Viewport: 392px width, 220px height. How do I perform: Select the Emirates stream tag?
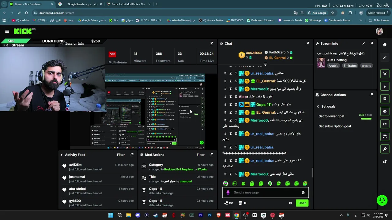(350, 66)
